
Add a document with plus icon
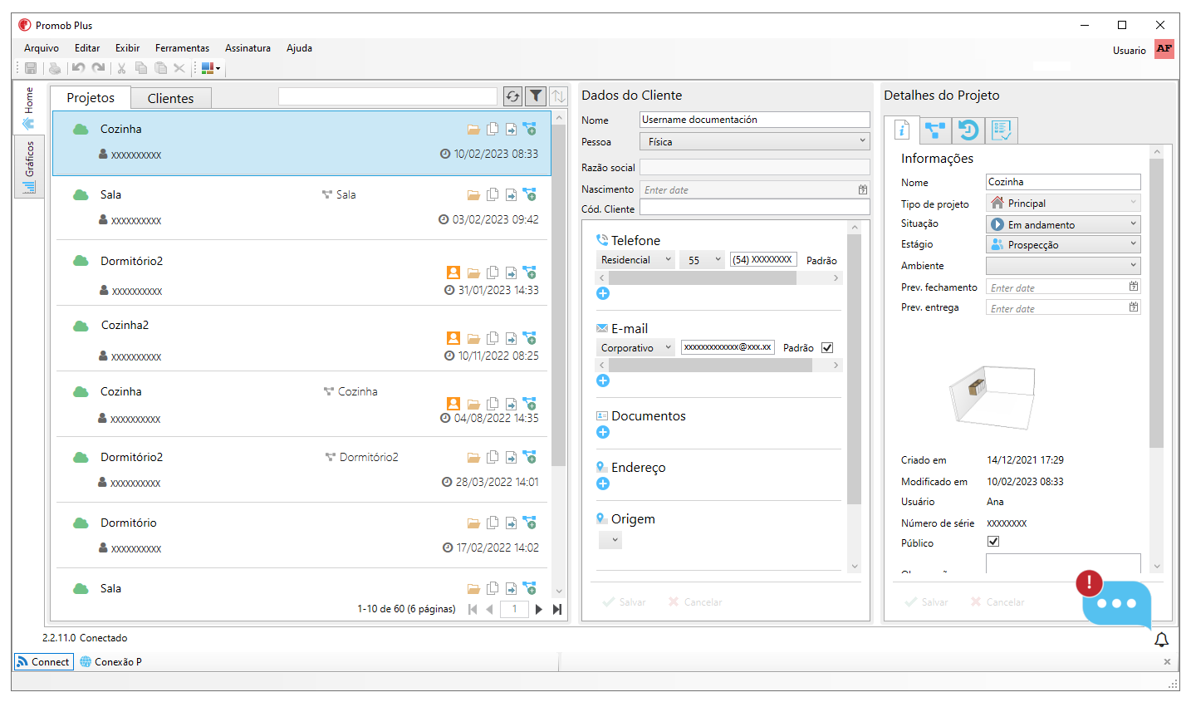(x=603, y=432)
